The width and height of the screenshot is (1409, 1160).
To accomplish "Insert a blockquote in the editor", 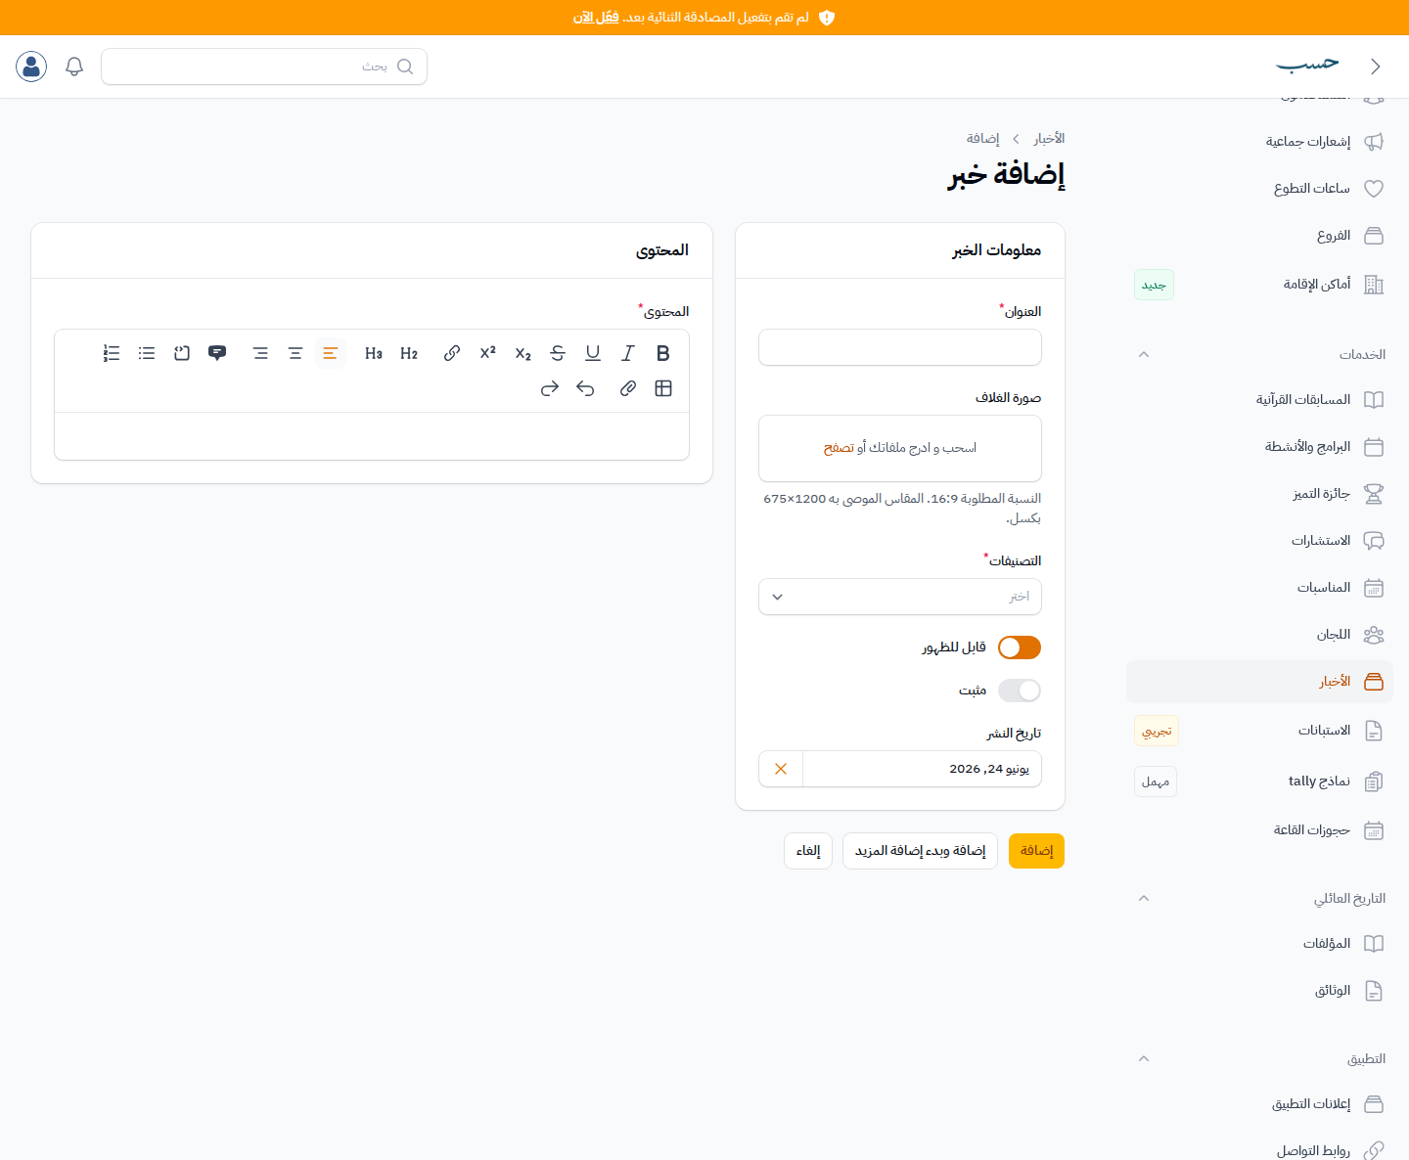I will (x=217, y=353).
